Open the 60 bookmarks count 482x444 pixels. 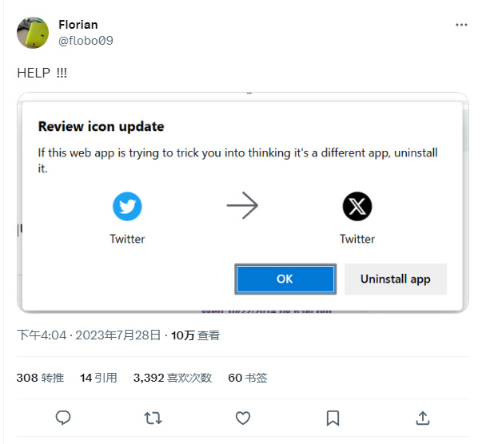[248, 378]
